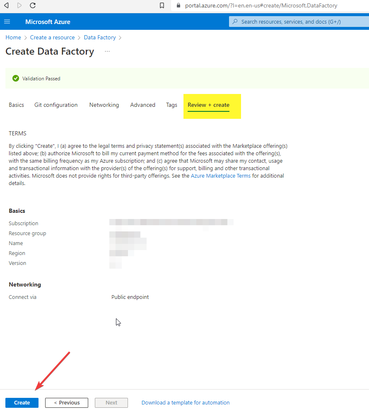The image size is (369, 414).
Task: Focus the Search resources, services, and docs box
Action: point(298,22)
